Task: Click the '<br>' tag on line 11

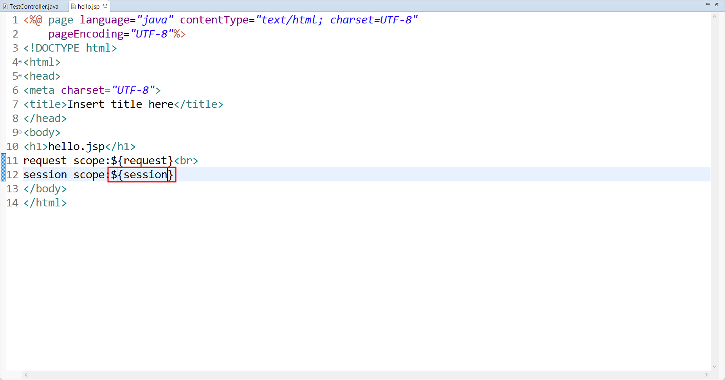Action: (x=186, y=161)
